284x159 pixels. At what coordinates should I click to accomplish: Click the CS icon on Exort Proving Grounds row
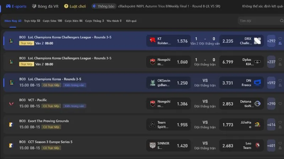11,125
